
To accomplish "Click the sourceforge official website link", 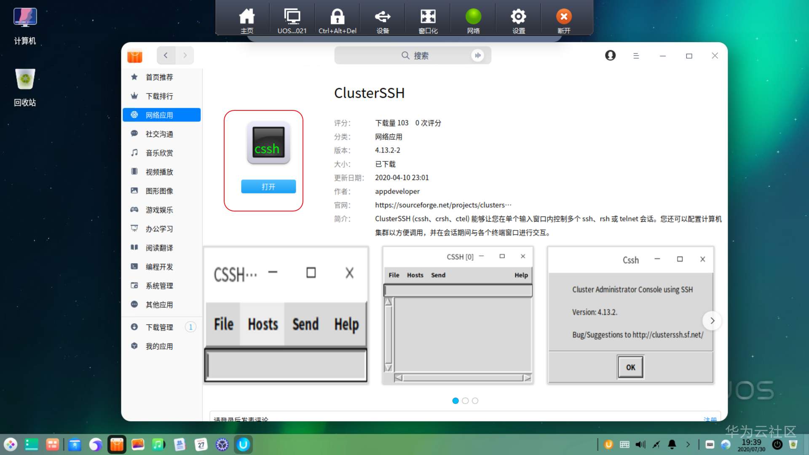I will coord(442,205).
